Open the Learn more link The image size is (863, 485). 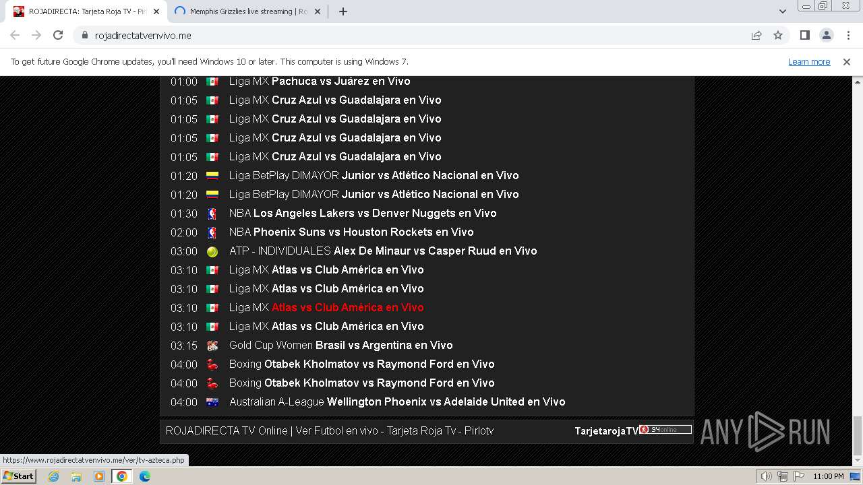coord(809,62)
